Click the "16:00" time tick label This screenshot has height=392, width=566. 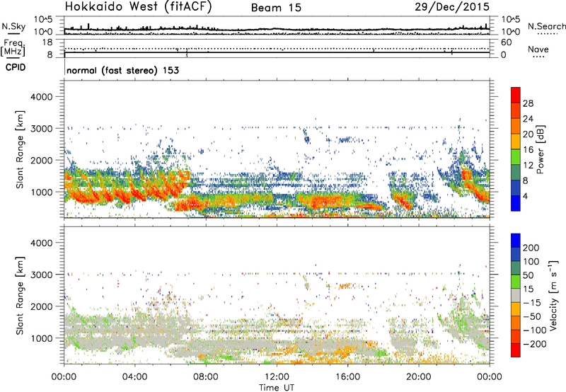pyautogui.click(x=347, y=377)
